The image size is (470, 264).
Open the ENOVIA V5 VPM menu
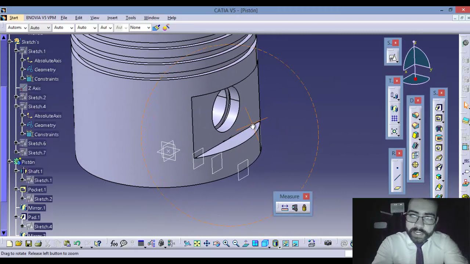(x=41, y=18)
